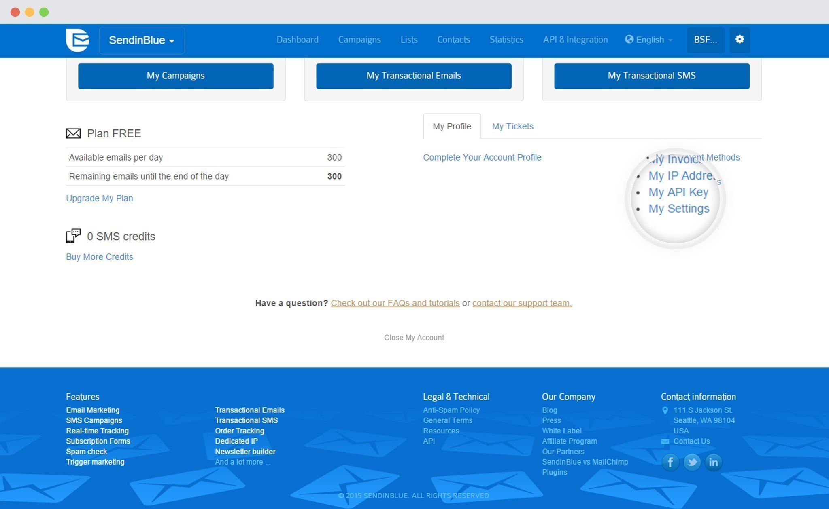This screenshot has height=509, width=829.
Task: Open Buy More Credits link
Action: tap(100, 257)
